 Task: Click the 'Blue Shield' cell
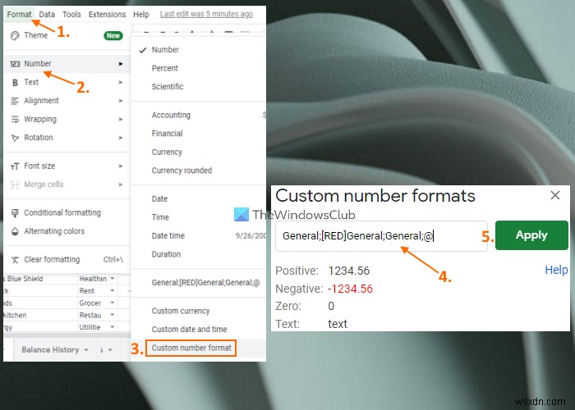click(40, 279)
